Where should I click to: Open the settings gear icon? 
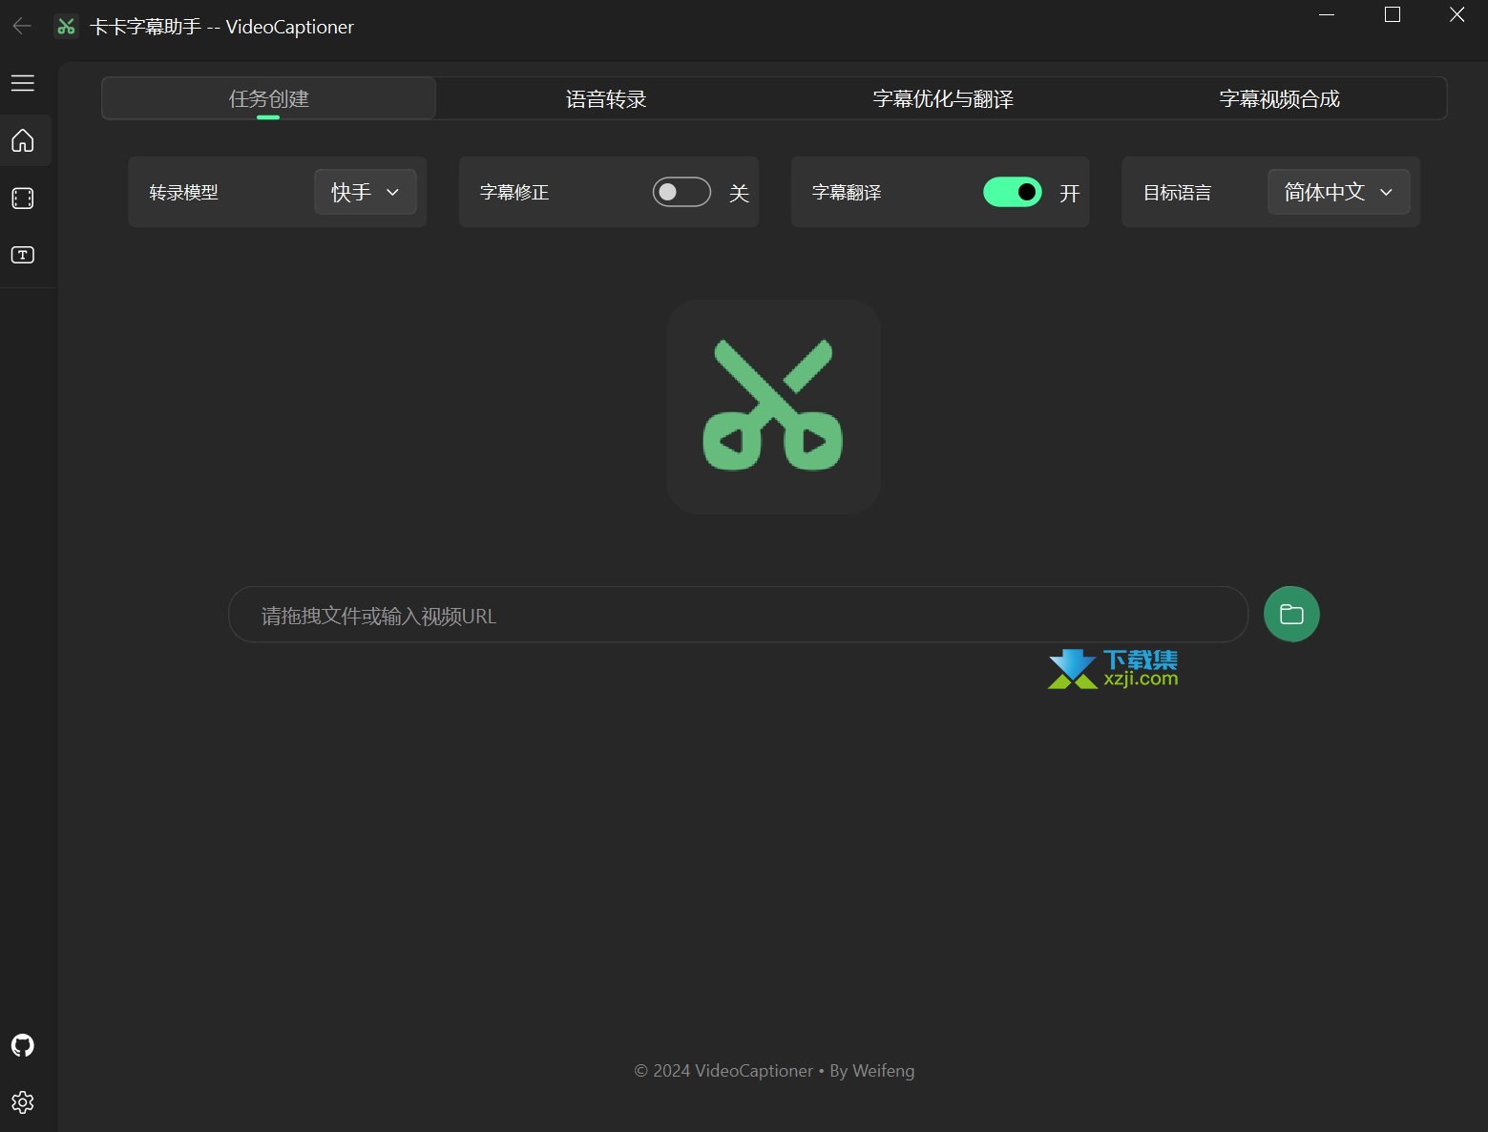[23, 1102]
